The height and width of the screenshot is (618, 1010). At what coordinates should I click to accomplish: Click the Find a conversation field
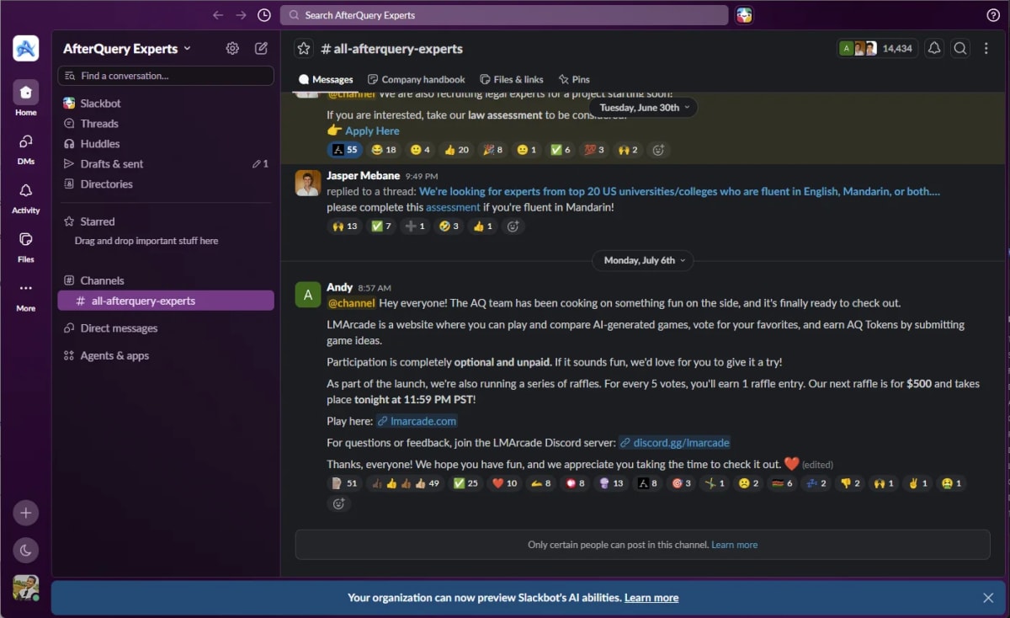(166, 76)
